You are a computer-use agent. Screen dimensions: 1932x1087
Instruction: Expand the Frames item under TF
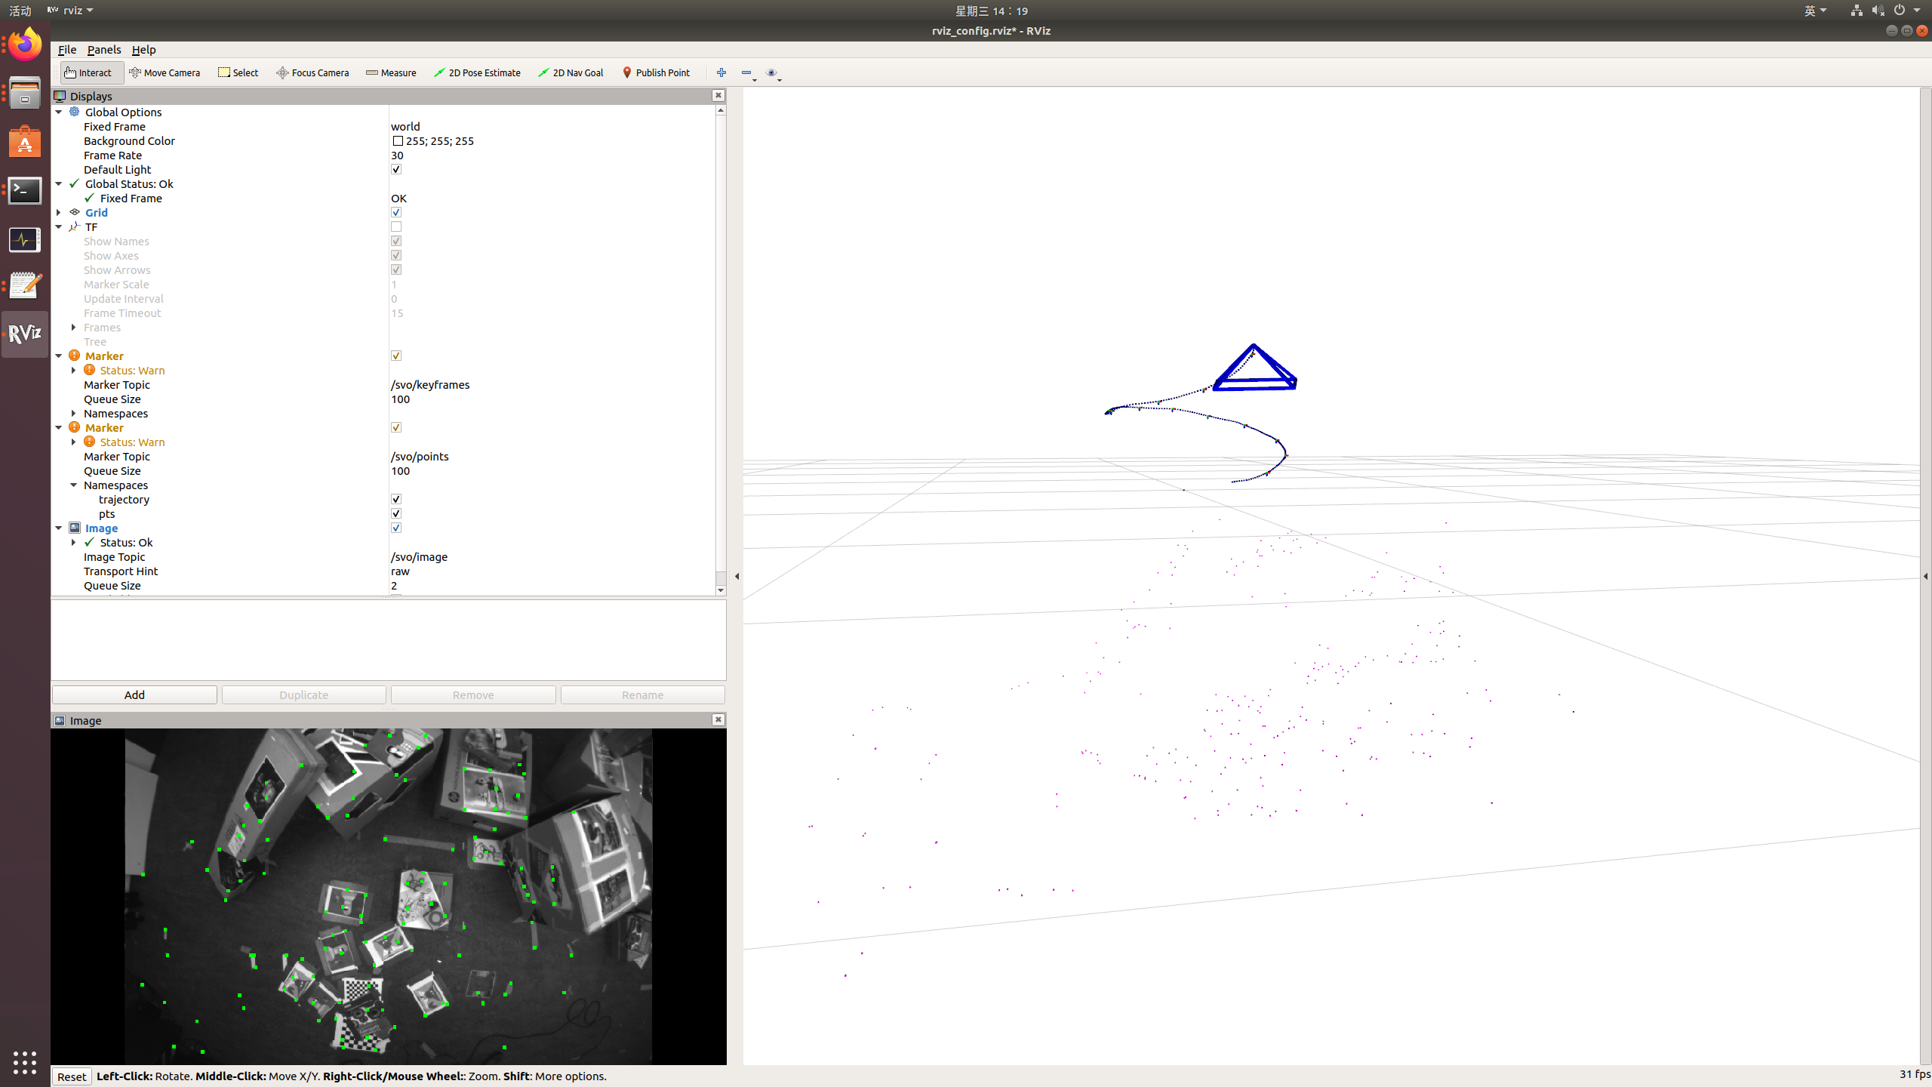[74, 328]
